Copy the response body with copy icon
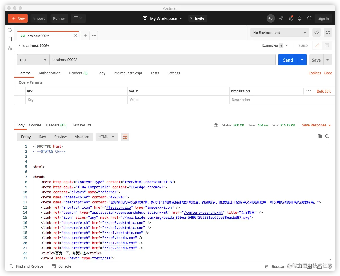The height and width of the screenshot is (276, 340). (320, 136)
